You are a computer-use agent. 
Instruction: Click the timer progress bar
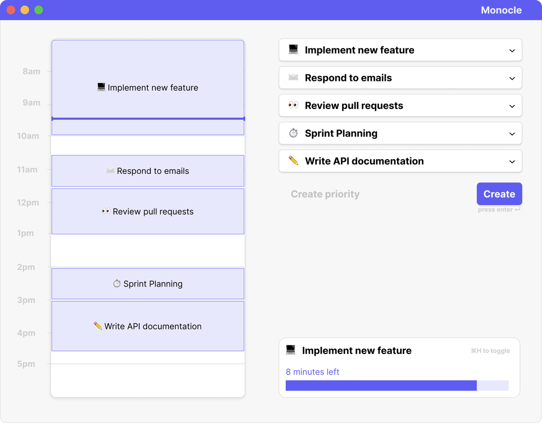coord(397,385)
